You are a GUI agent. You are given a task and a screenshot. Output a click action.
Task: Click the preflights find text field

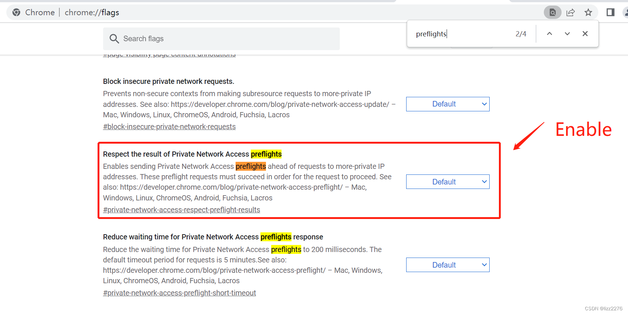[462, 34]
